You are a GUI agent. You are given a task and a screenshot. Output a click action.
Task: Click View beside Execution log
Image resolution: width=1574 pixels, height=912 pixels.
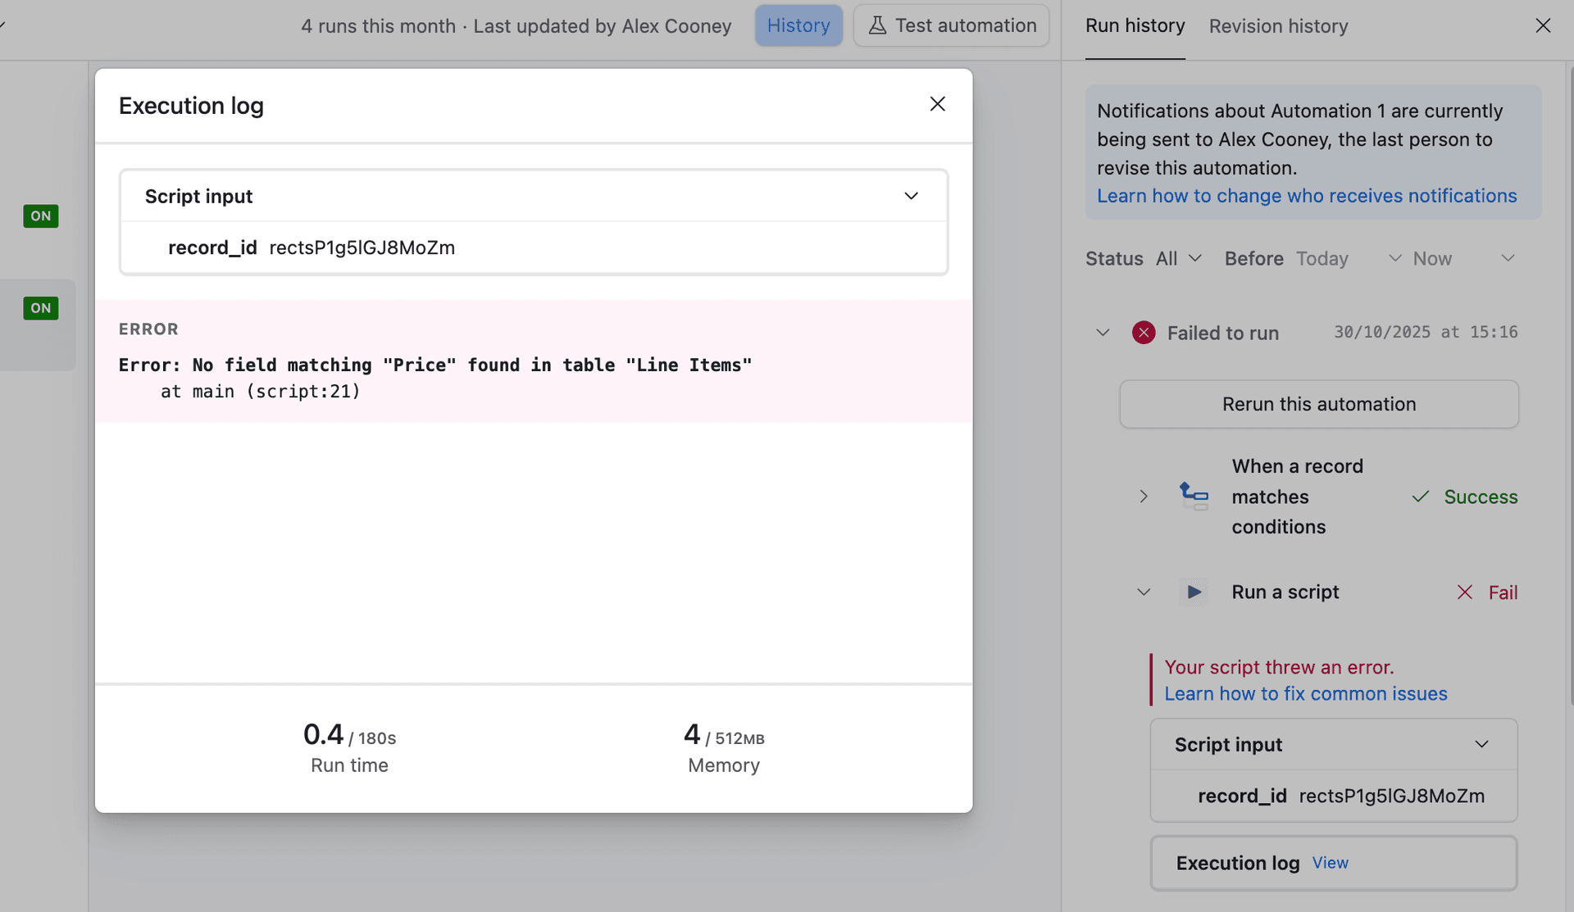click(1330, 862)
